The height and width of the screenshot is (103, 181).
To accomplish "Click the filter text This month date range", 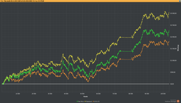I will 18,1.
